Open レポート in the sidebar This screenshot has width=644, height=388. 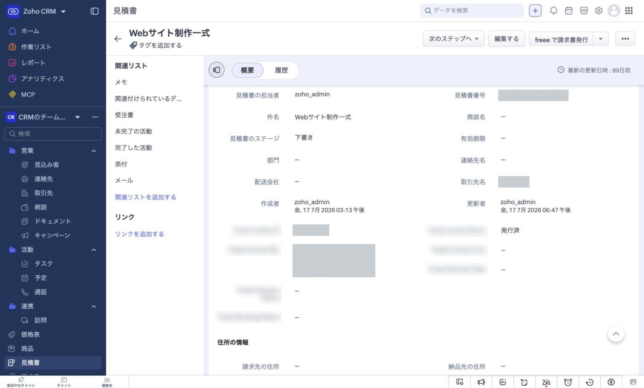tap(33, 63)
